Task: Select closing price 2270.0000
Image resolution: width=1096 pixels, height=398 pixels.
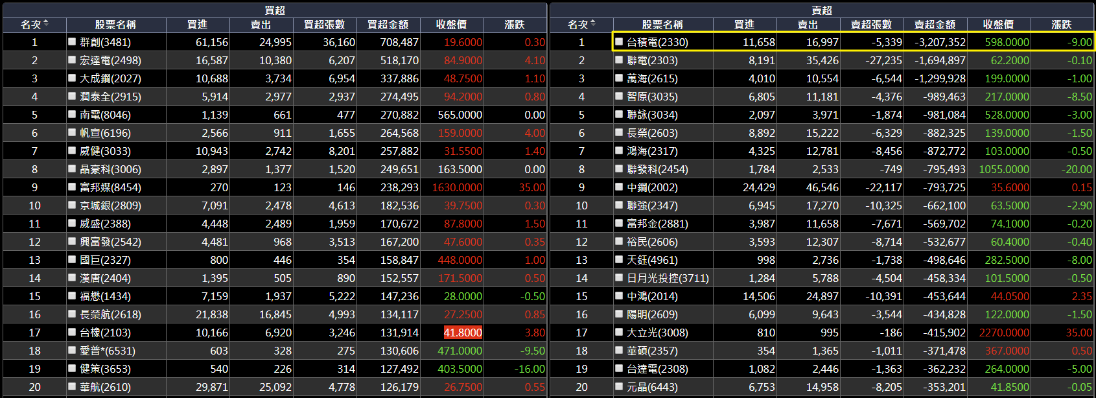Action: click(x=1004, y=333)
